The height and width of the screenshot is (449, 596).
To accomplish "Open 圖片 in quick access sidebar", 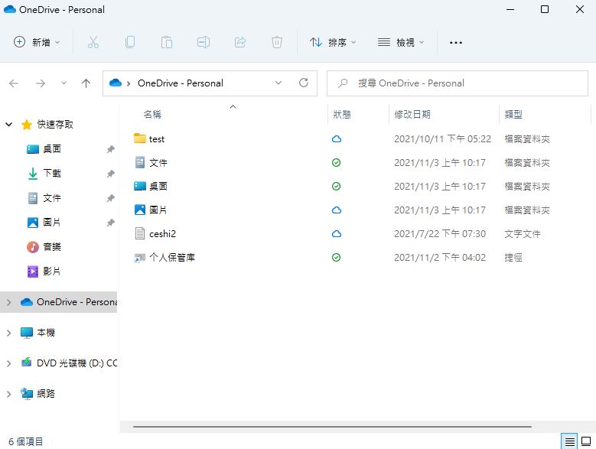I will point(52,223).
